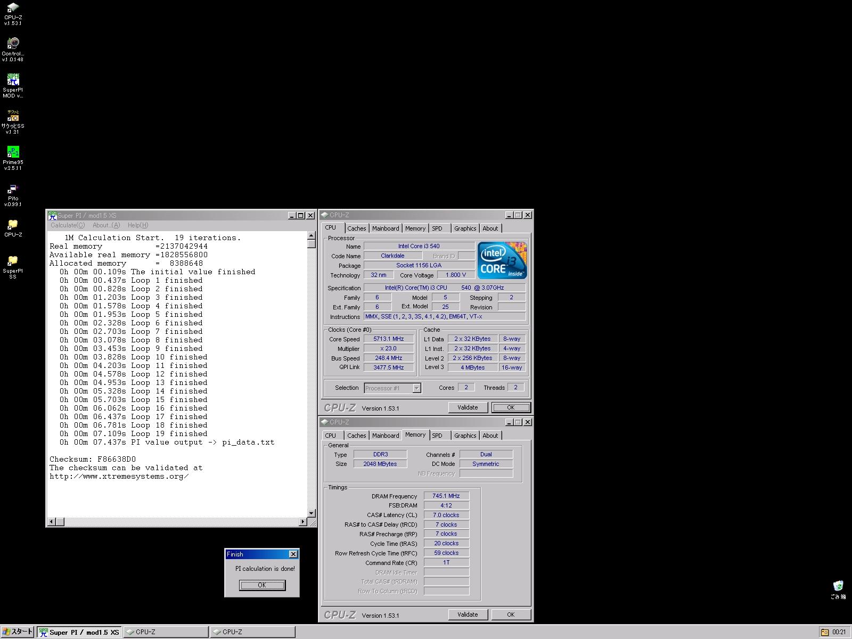
Task: Switch to Caches tab in upper CPU-Z
Action: coord(357,228)
